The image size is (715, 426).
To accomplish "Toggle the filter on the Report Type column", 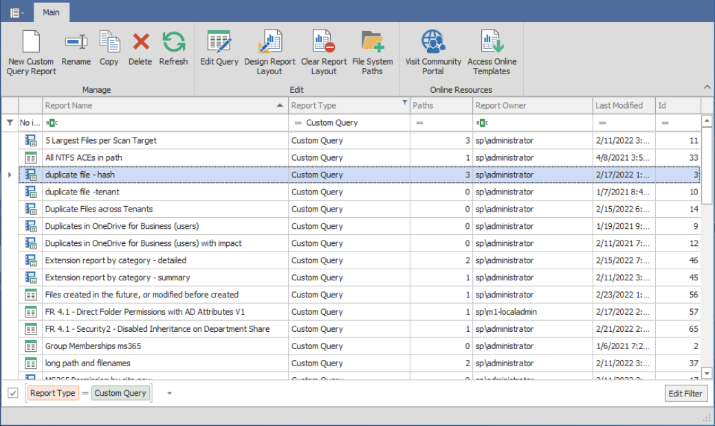I will [x=404, y=105].
